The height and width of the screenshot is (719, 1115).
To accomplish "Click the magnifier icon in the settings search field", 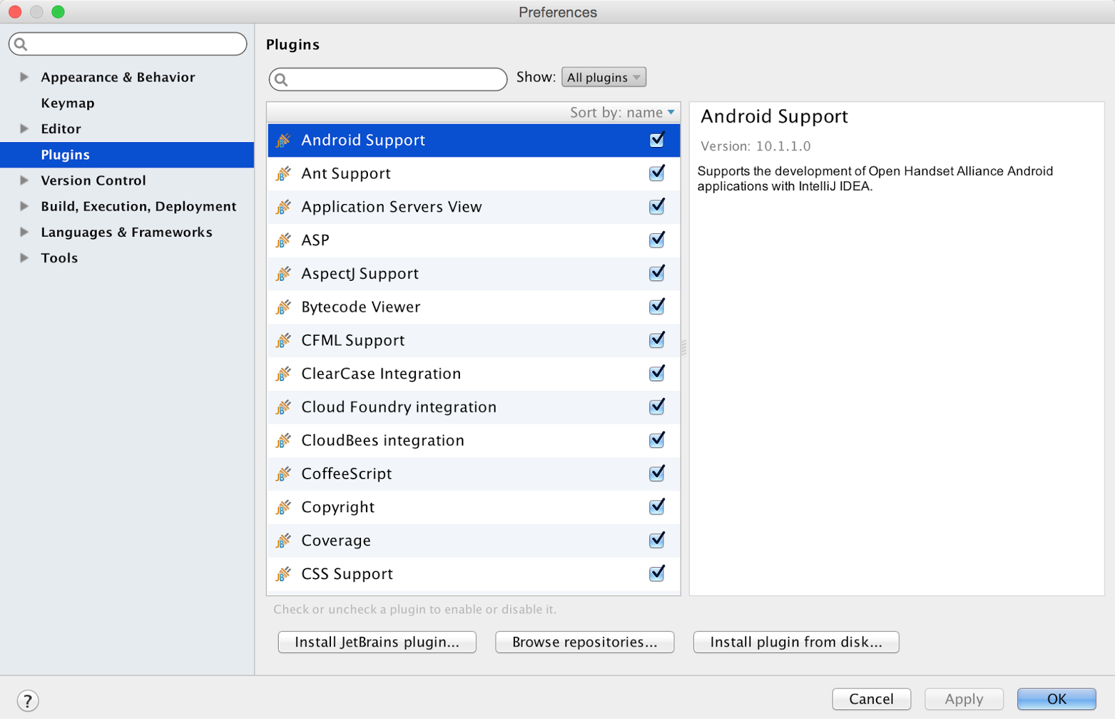I will 21,43.
